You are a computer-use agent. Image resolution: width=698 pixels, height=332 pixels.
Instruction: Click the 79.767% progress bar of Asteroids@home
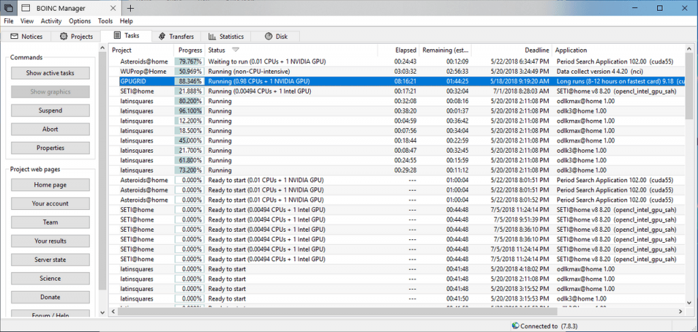pyautogui.click(x=189, y=61)
